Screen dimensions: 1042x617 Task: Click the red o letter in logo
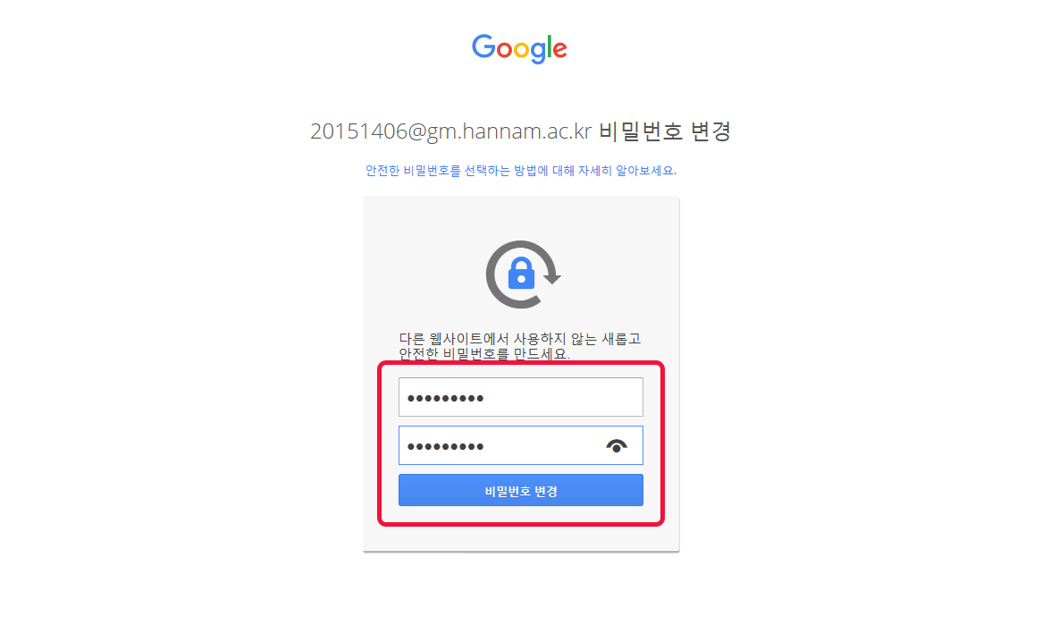[x=505, y=51]
